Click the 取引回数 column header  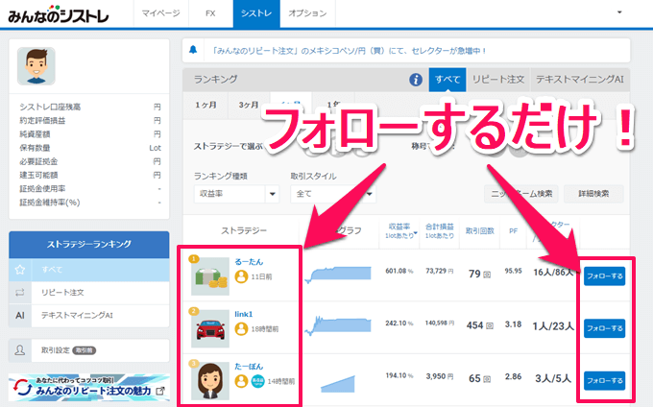[480, 231]
